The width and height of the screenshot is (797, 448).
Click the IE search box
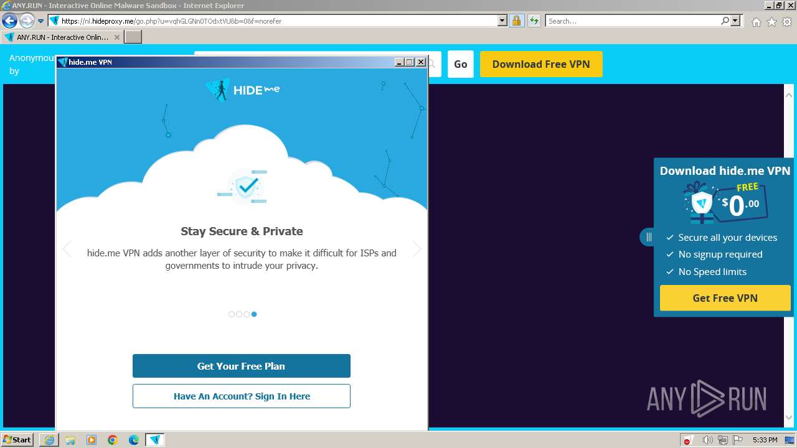(633, 21)
